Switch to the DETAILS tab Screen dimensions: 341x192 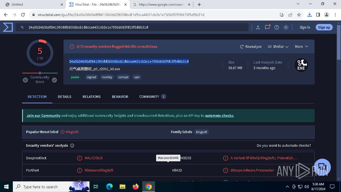click(64, 97)
